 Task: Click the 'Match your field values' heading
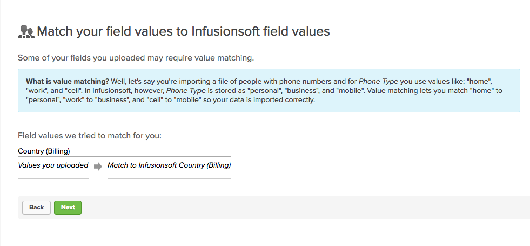pos(183,31)
